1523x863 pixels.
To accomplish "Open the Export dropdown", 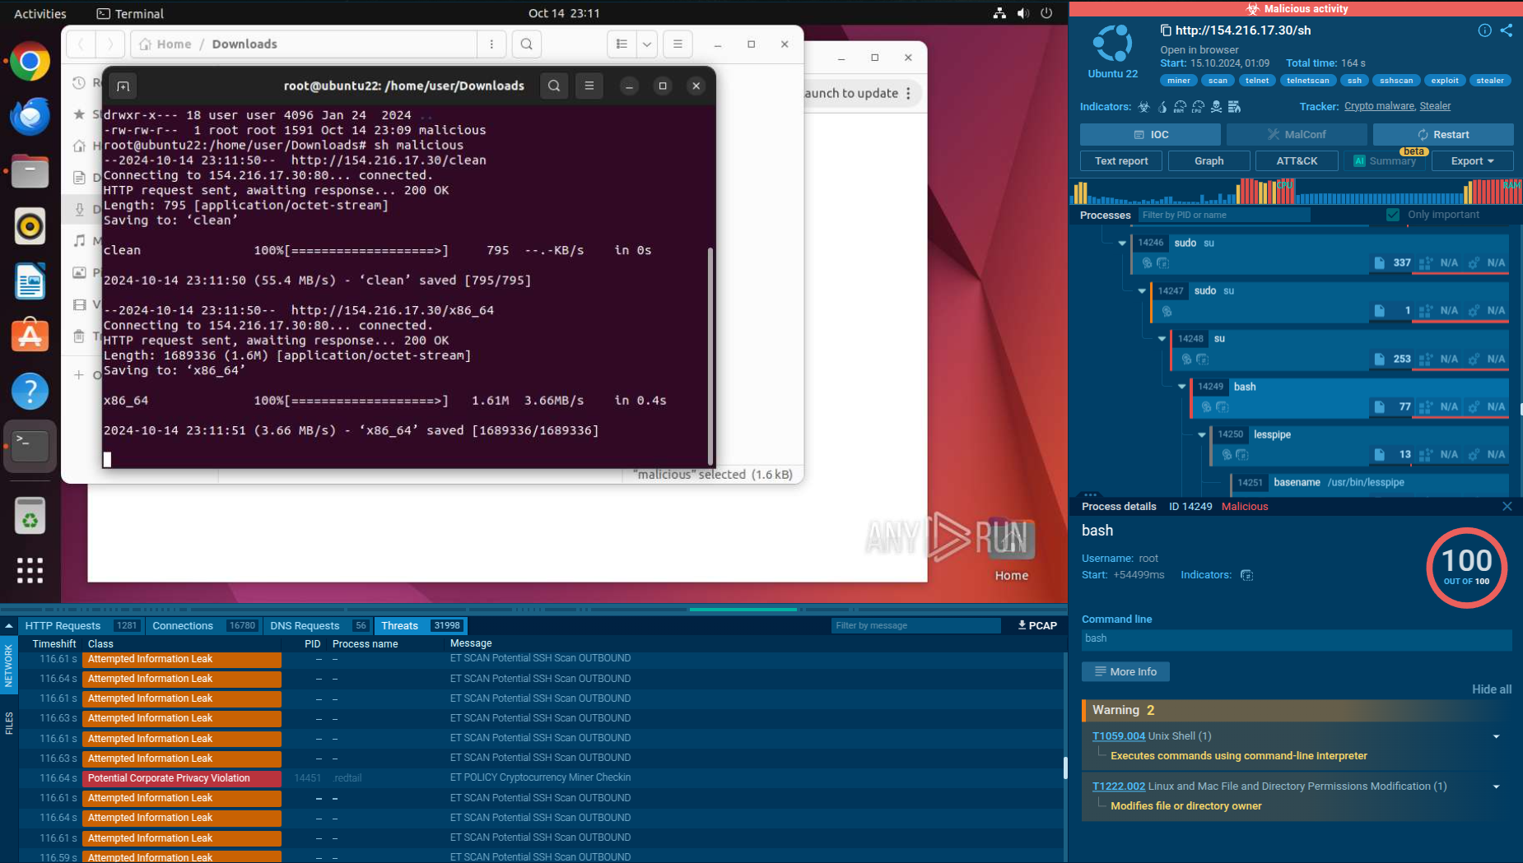I will [x=1470, y=160].
